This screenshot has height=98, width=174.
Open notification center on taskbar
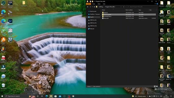coord(171,96)
